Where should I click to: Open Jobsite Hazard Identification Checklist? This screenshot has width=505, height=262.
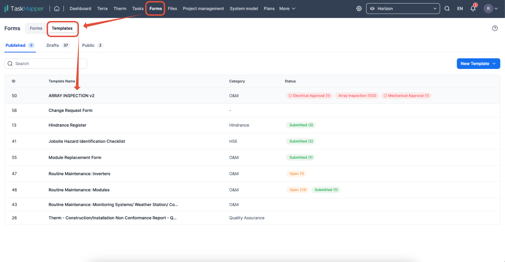coord(87,141)
